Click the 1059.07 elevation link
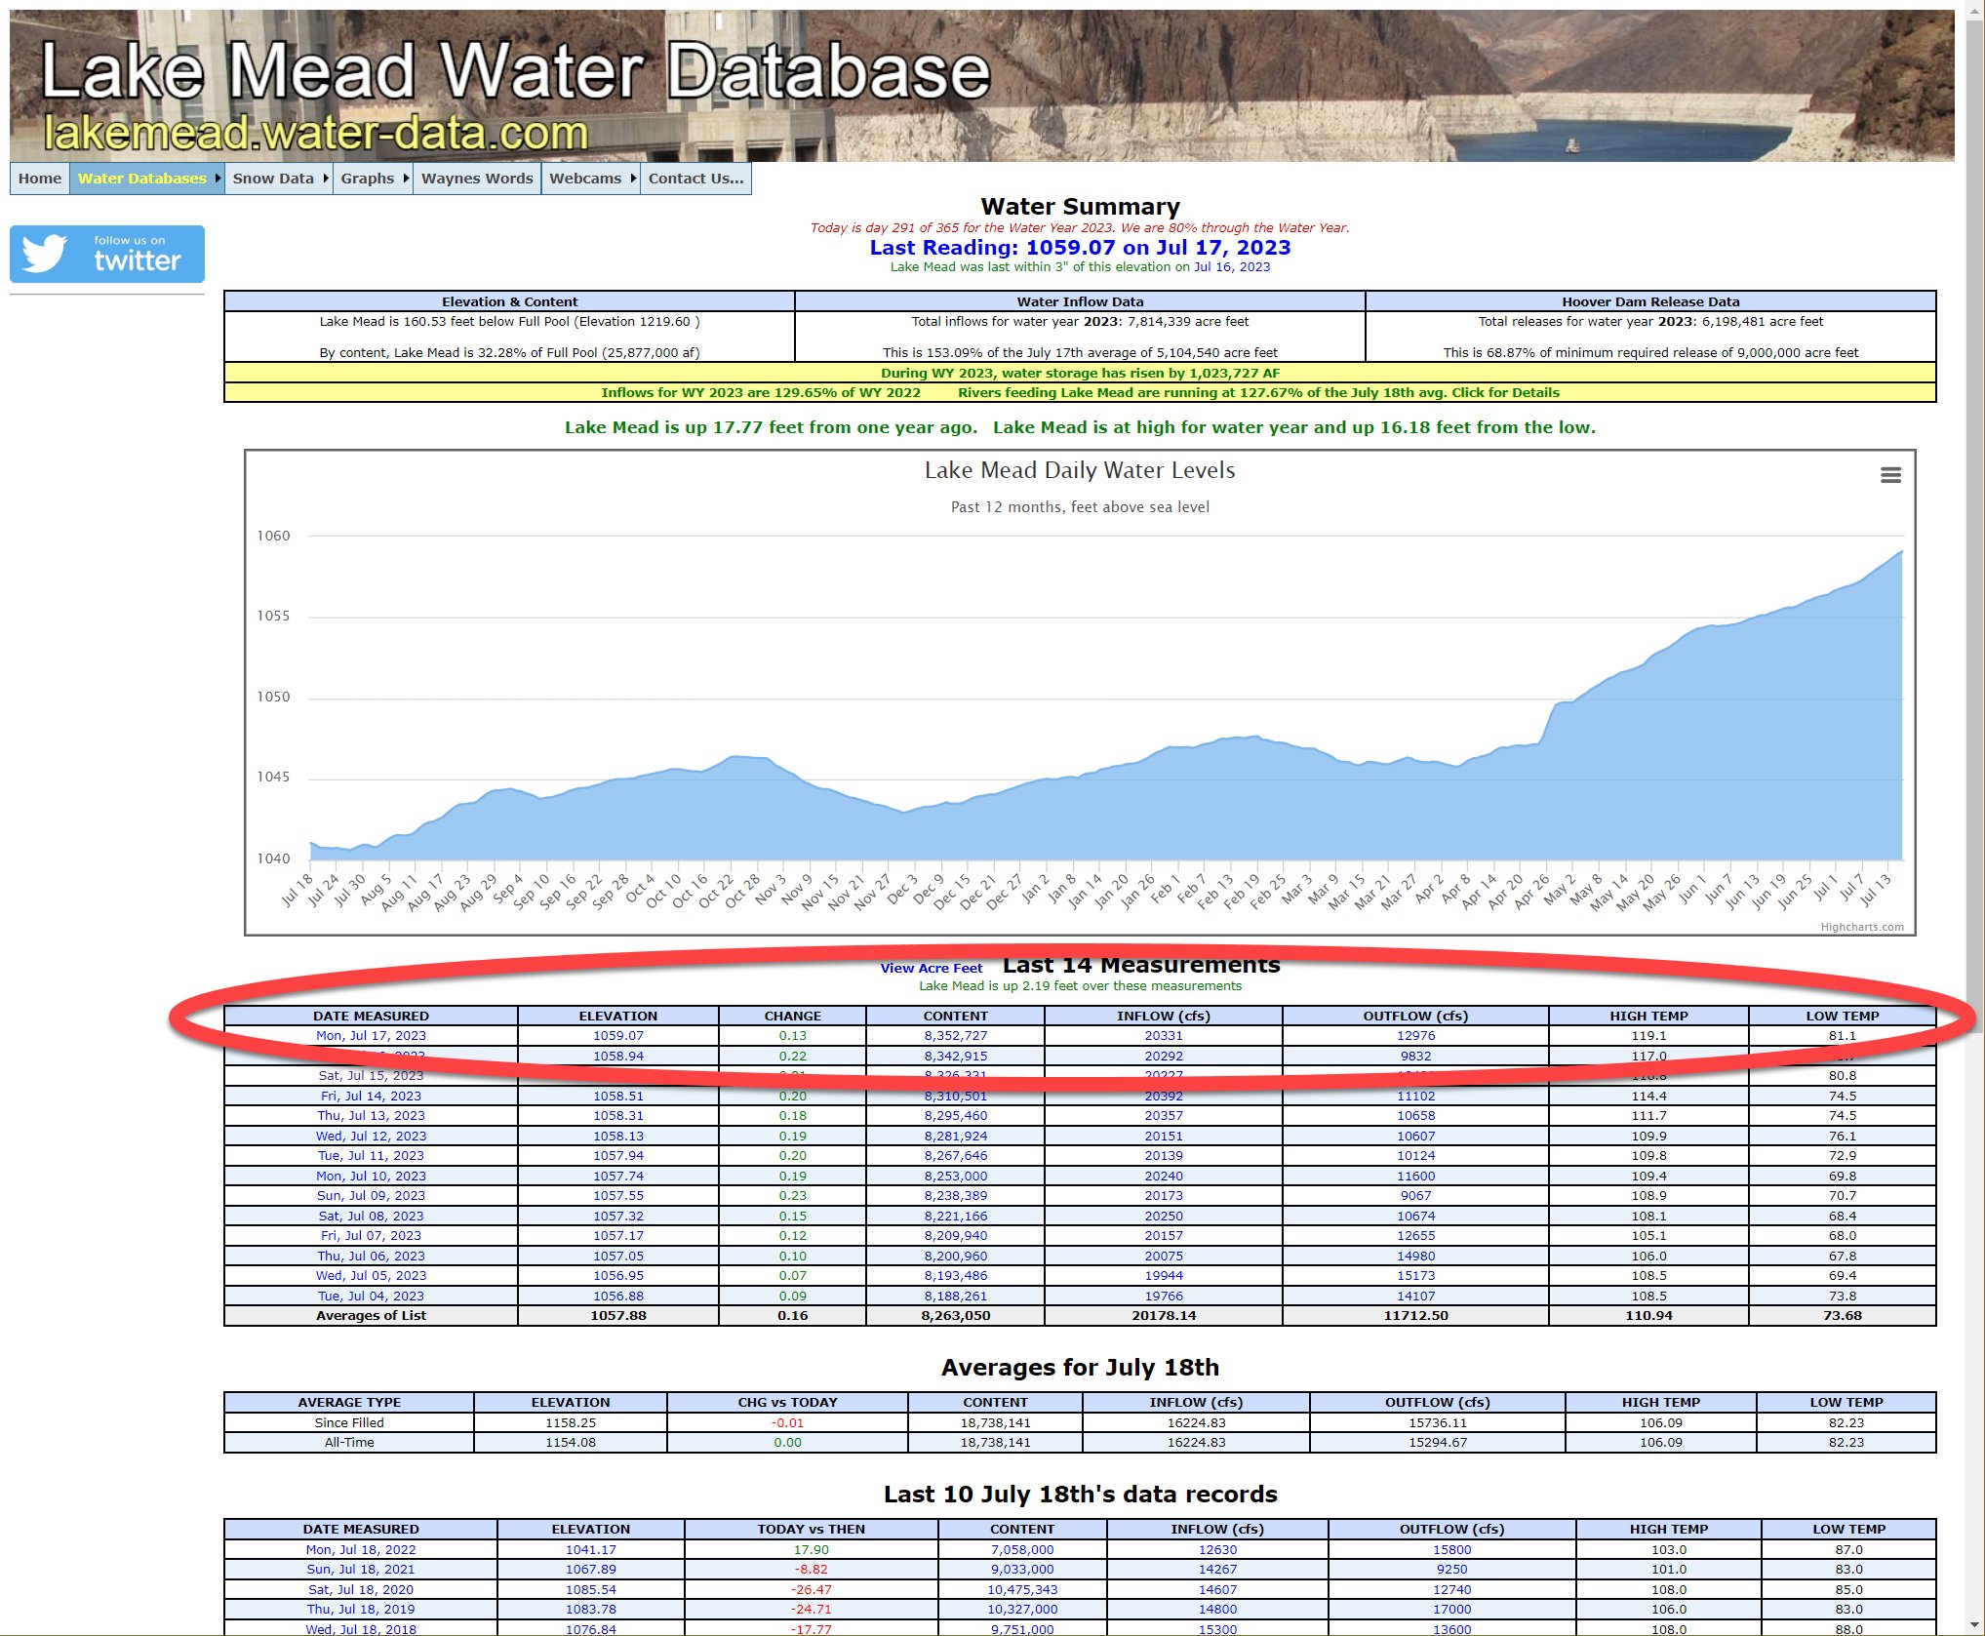The width and height of the screenshot is (1985, 1636). click(619, 1035)
